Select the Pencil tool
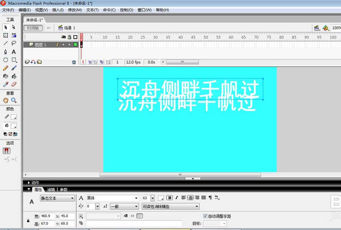Screen dimensions: 341x230 [6, 68]
